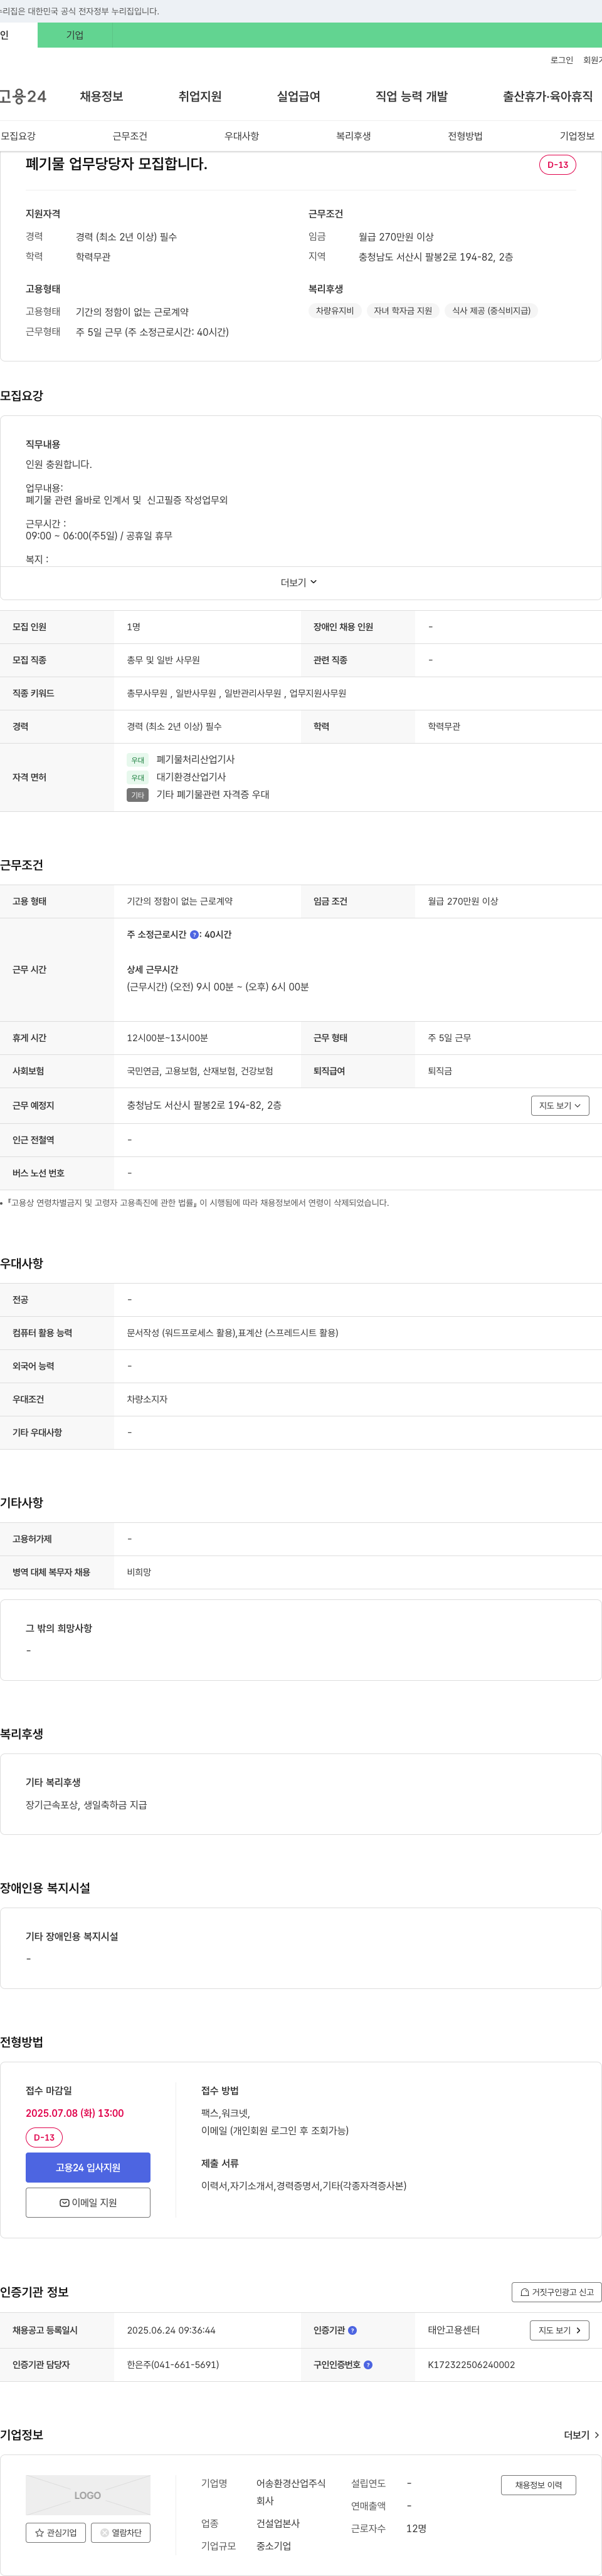Add company with 관심기업 star button

point(56,2533)
